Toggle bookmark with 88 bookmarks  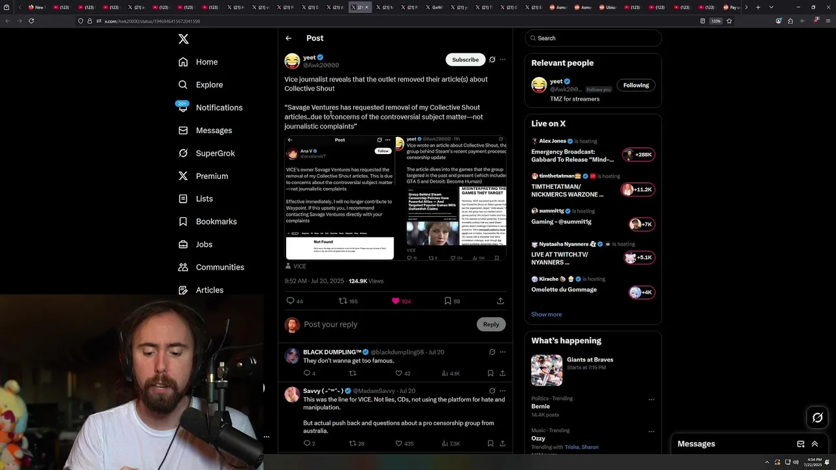click(x=447, y=301)
